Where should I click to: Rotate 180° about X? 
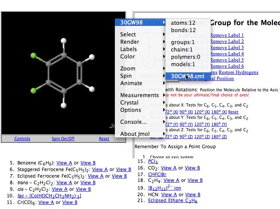(219, 112)
